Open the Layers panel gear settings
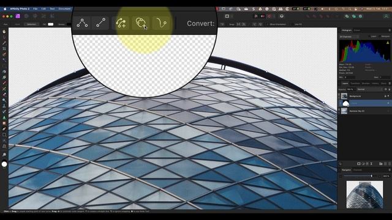Screen dimensions: 392x220 tap(385, 89)
